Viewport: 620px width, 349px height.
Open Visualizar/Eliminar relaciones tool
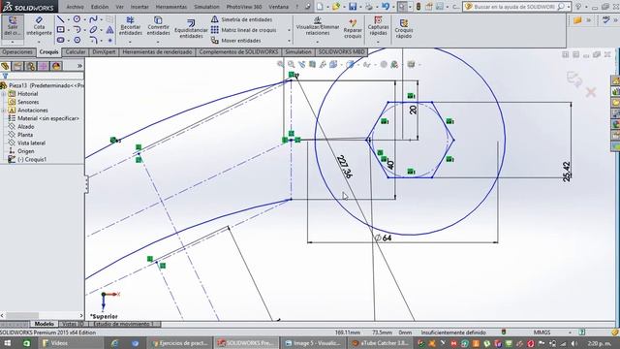318,26
